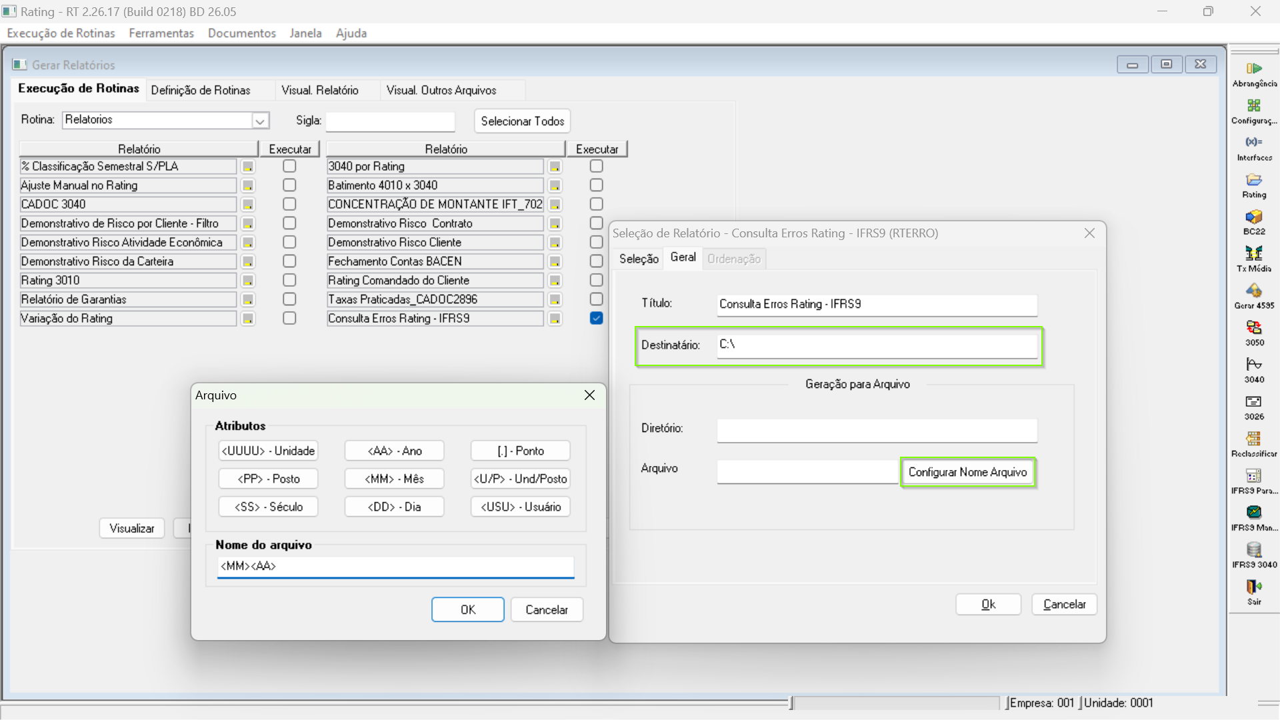Open the Interfaces sidebar tool

tap(1254, 143)
